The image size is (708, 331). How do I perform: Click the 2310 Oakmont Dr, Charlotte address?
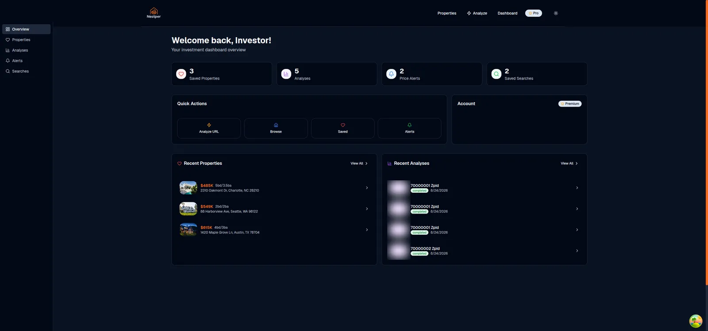[230, 190]
